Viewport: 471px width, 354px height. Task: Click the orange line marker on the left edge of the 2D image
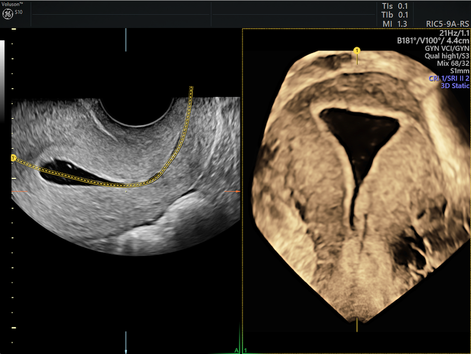click(x=19, y=192)
